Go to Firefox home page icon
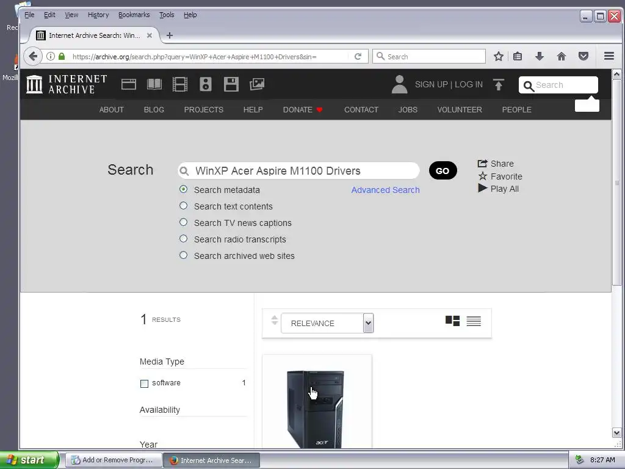 click(x=562, y=56)
